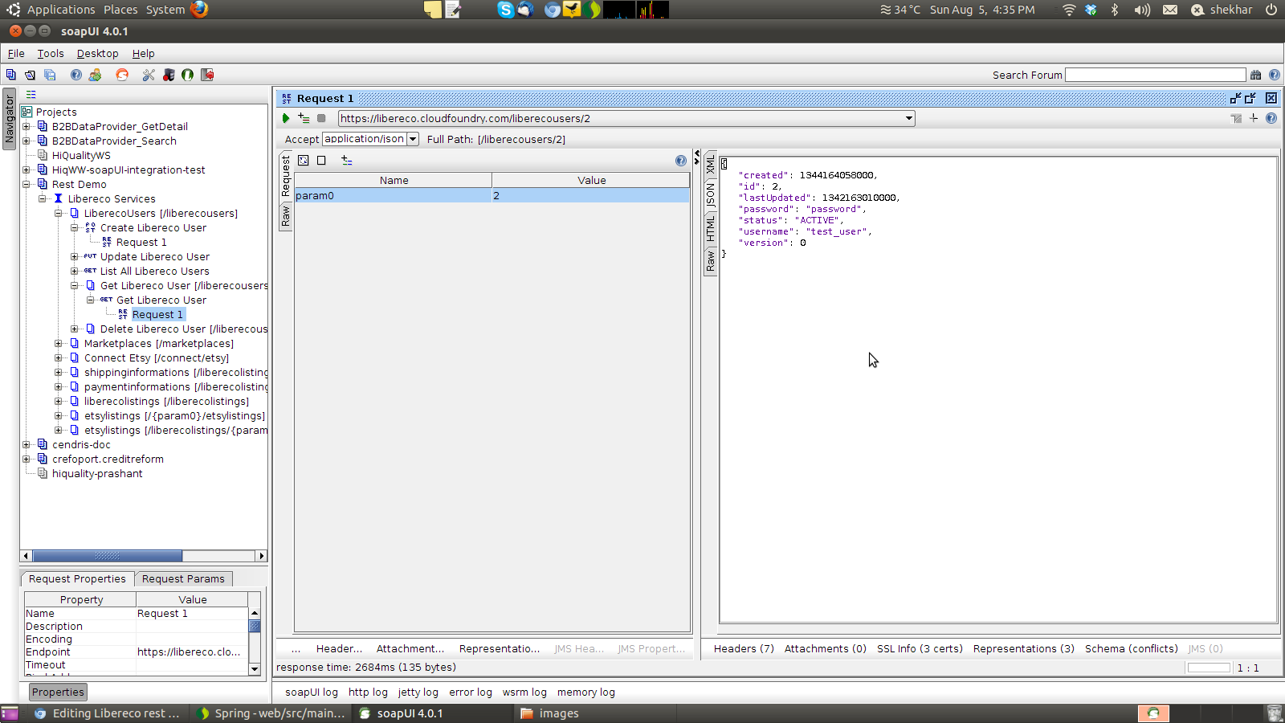Open soapUI Preferences via the wrench icon
1285x723 pixels.
pyautogui.click(x=149, y=75)
